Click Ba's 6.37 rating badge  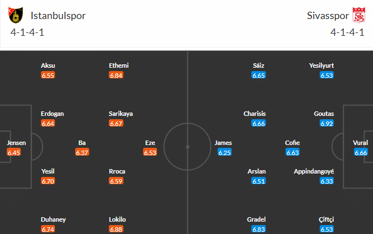click(x=82, y=152)
